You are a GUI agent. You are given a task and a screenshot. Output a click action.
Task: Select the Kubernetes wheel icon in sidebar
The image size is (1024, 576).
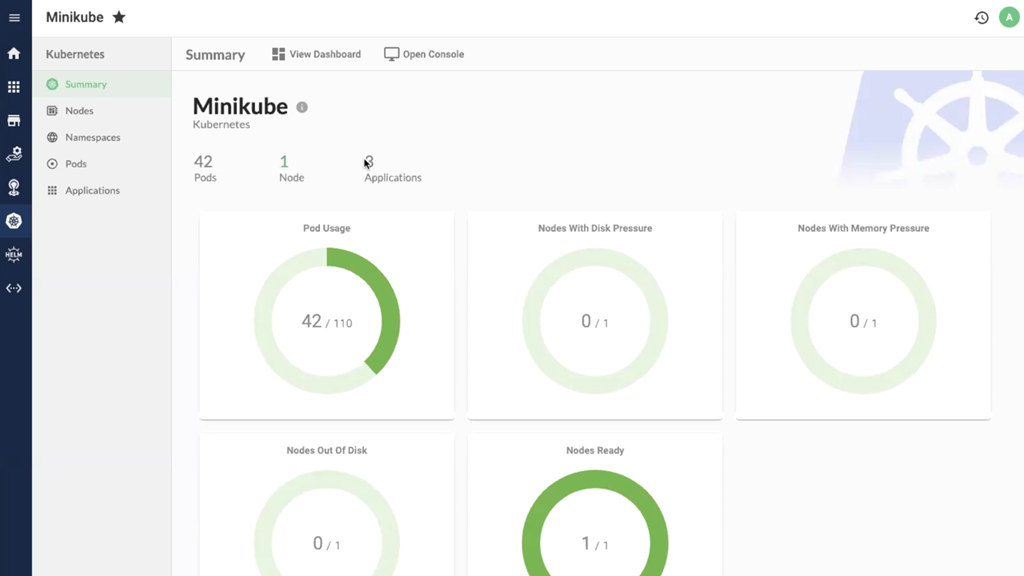pos(14,221)
